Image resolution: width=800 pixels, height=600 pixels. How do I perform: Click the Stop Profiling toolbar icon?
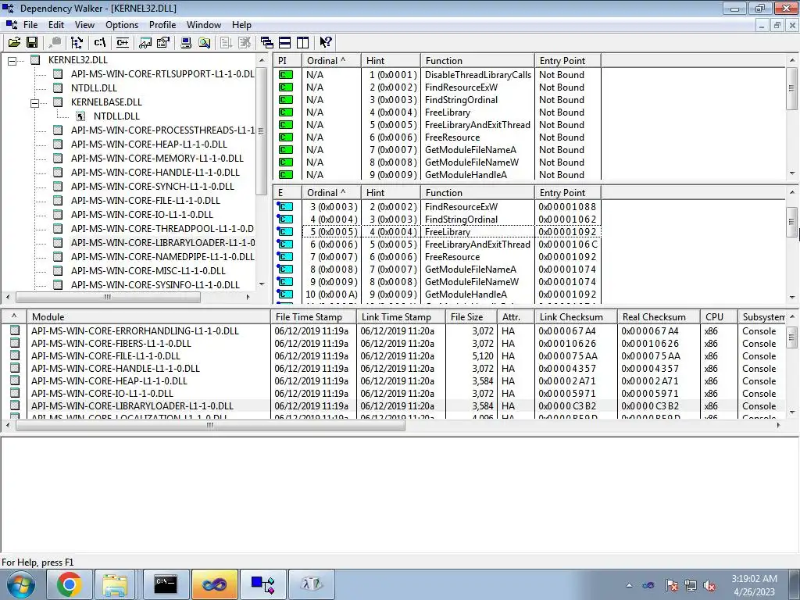click(244, 42)
